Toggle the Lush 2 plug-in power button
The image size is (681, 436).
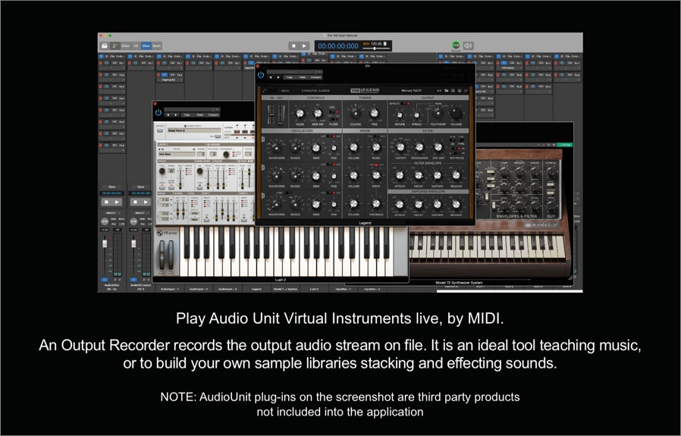click(x=158, y=112)
